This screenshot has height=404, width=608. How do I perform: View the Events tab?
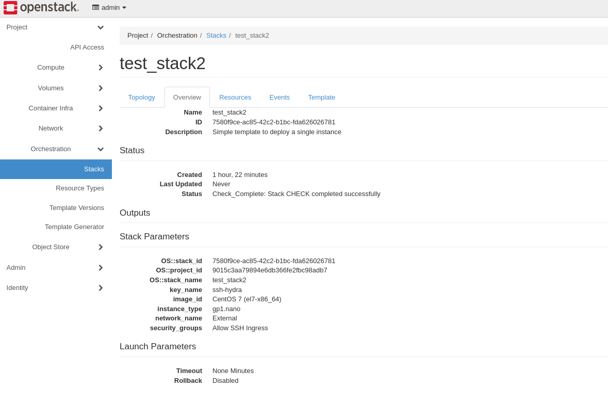(280, 98)
